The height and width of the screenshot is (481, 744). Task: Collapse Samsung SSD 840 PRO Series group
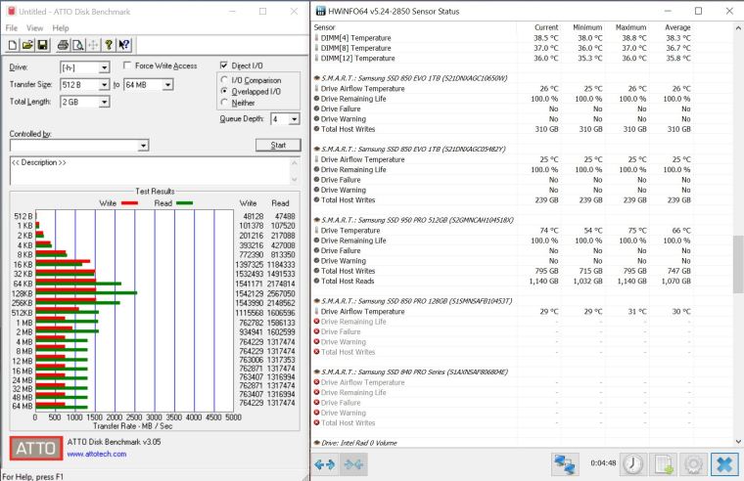click(316, 372)
